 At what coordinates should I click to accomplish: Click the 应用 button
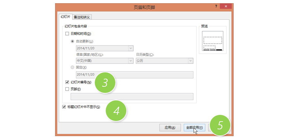coord(170,127)
